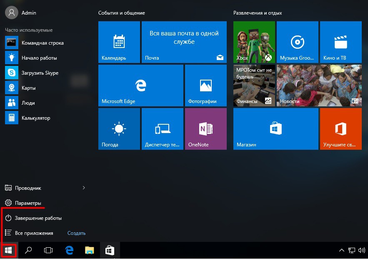The width and height of the screenshot is (368, 259).
Task: Click the Windows Start button
Action: pyautogui.click(x=8, y=250)
